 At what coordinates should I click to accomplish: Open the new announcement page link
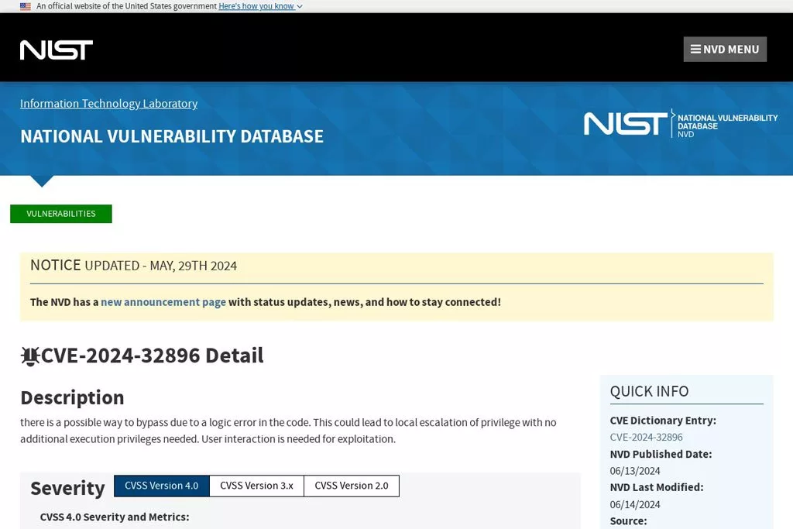pos(163,302)
